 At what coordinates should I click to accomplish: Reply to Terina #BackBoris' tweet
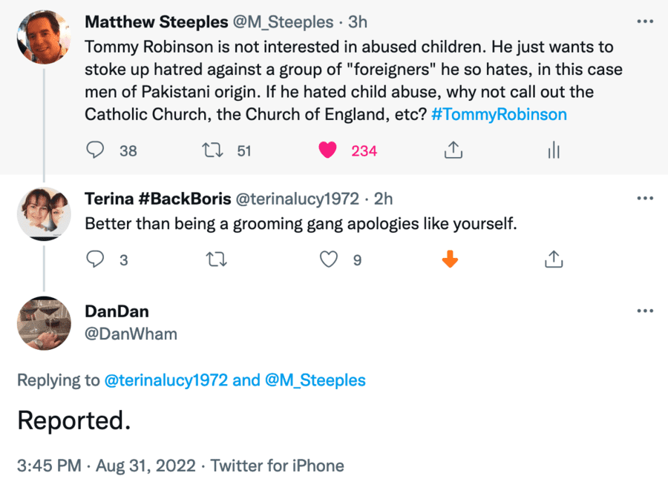click(x=96, y=259)
